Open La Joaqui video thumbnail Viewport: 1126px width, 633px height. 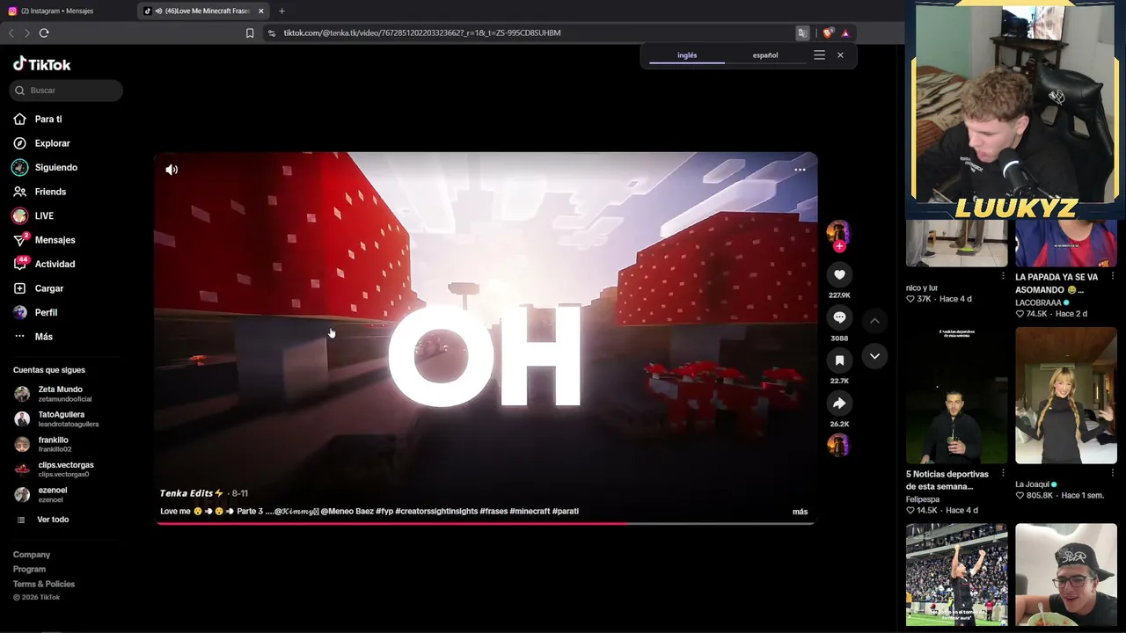coord(1065,396)
